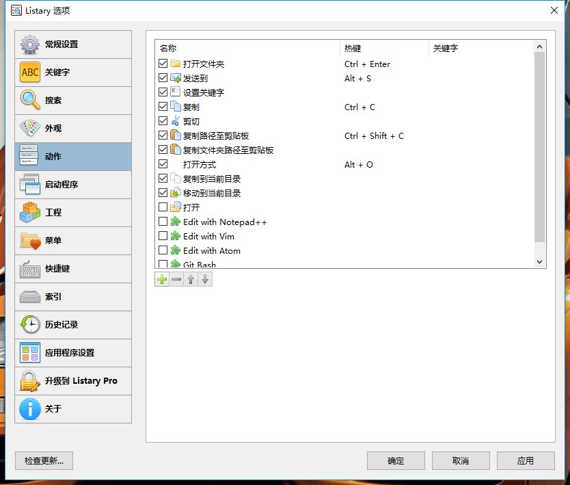Screen dimensions: 570x485
Task: Enable the Edit with Atom checkbox
Action: pos(163,250)
